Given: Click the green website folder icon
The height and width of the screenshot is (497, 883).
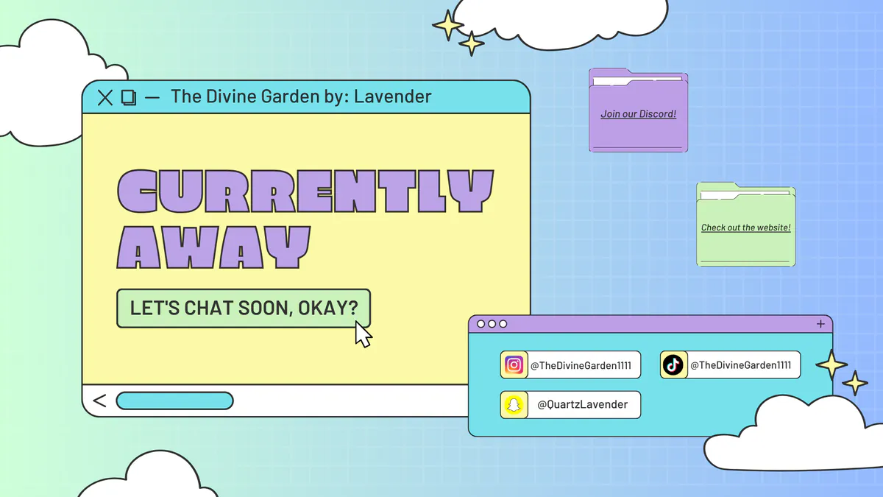Looking at the screenshot, I should [746, 225].
